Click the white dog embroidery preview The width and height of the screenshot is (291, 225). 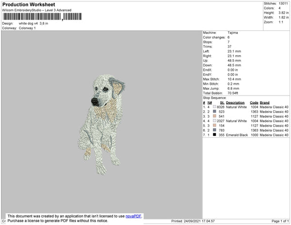pos(101,125)
